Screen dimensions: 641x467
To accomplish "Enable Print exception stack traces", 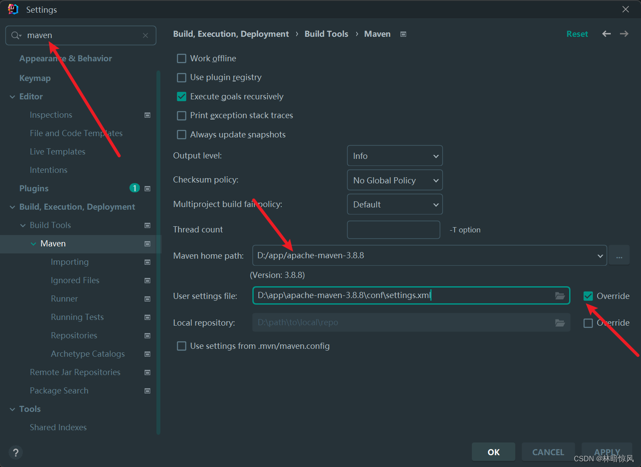I will (x=181, y=116).
